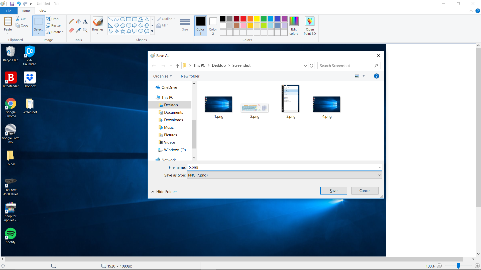Click the Crop tool
Viewport: 481px width, 270px height.
[x=53, y=19]
